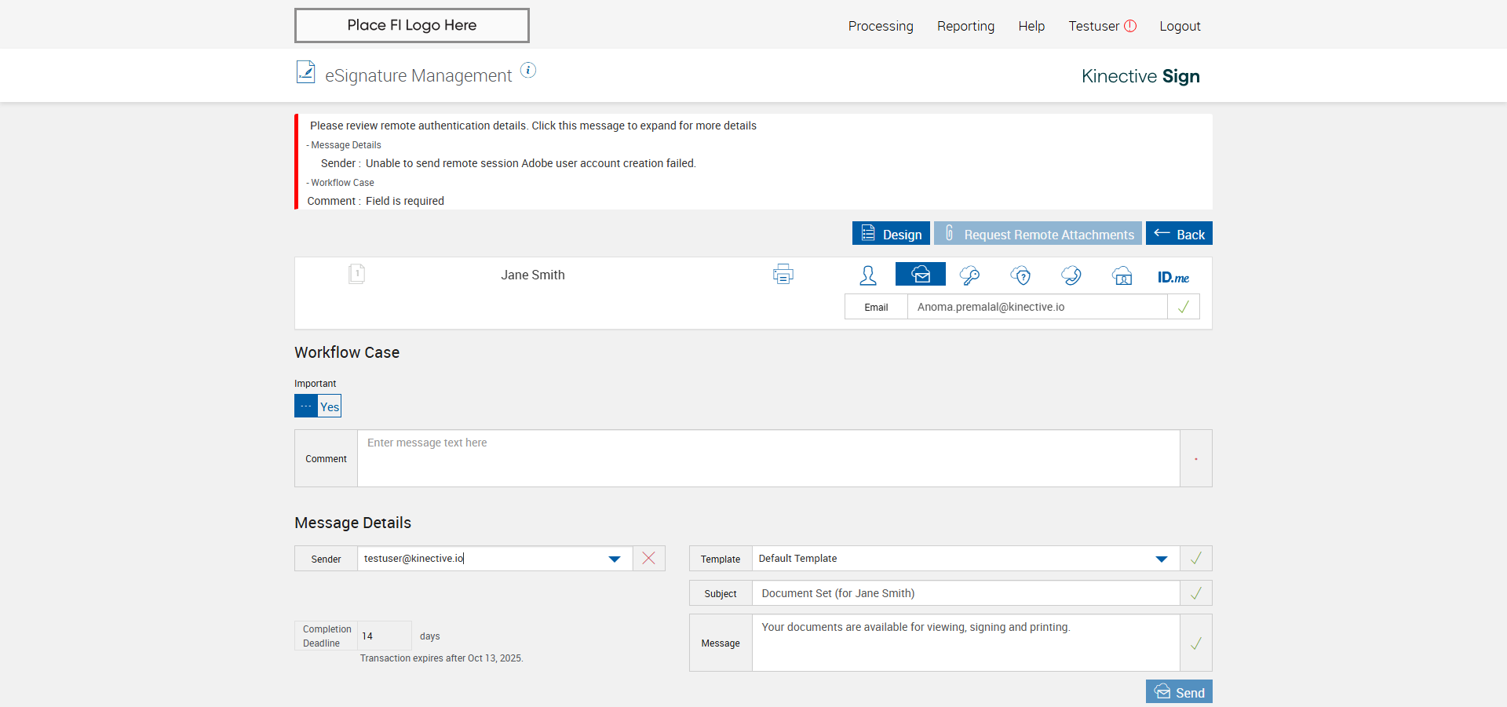Open the eSignature Management info icon

point(529,71)
